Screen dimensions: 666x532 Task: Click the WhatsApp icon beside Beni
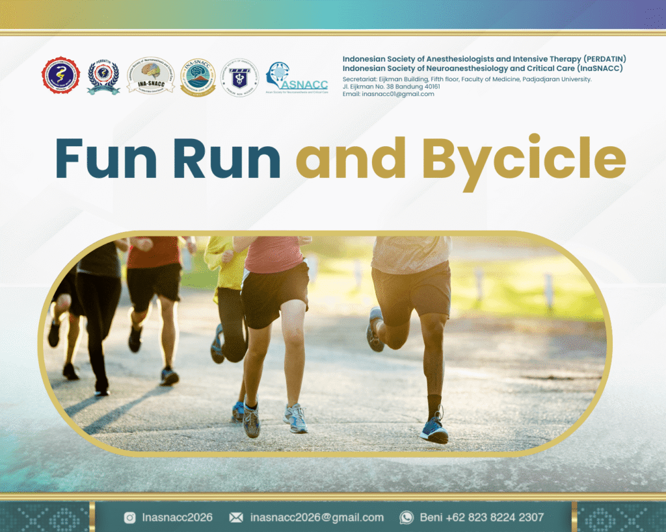[x=406, y=518]
